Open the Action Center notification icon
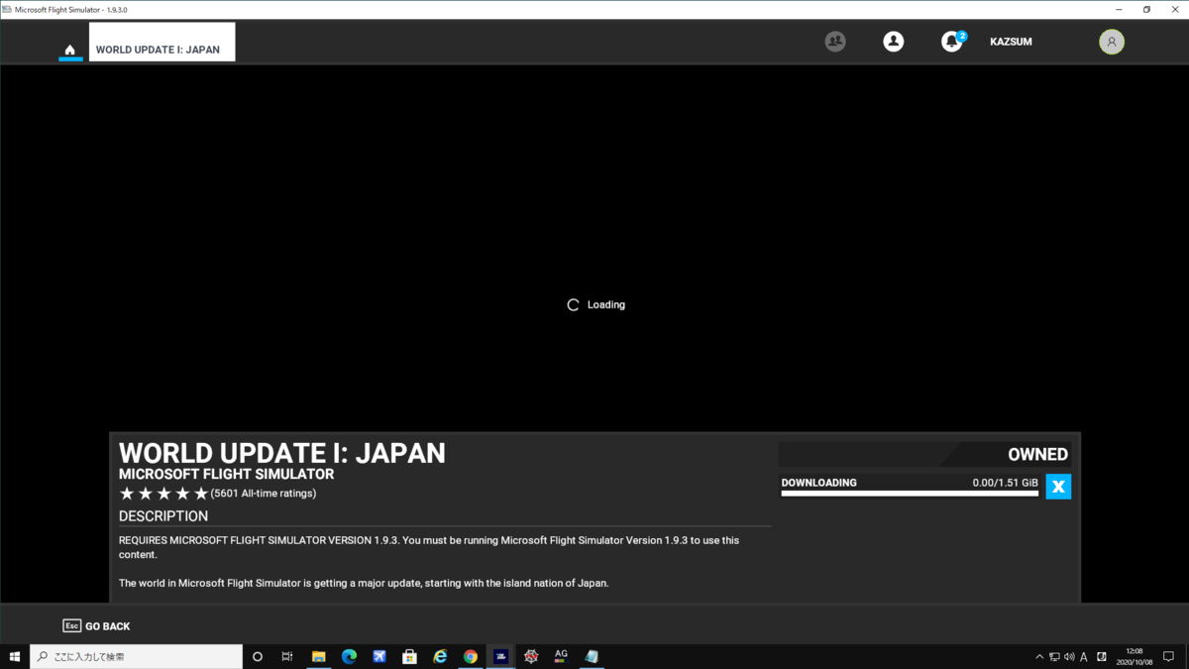Image resolution: width=1189 pixels, height=669 pixels. 1169,656
